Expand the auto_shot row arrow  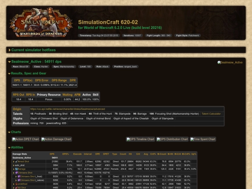pos(14,165)
